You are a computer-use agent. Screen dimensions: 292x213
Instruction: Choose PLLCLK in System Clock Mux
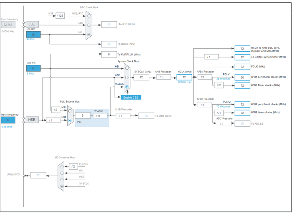point(127,87)
